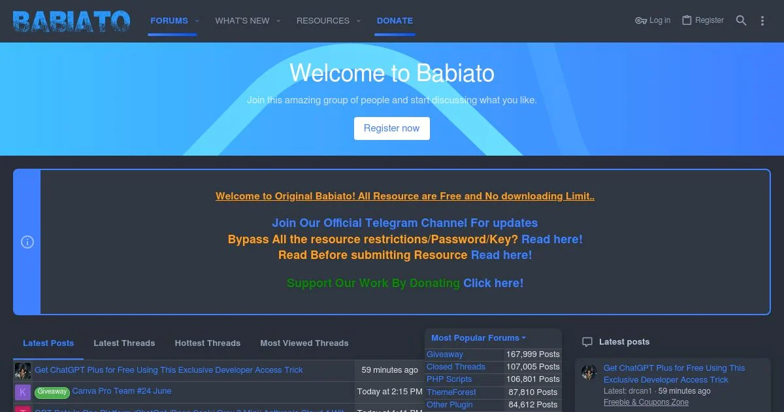Click Read here after submitting Resource

point(502,255)
